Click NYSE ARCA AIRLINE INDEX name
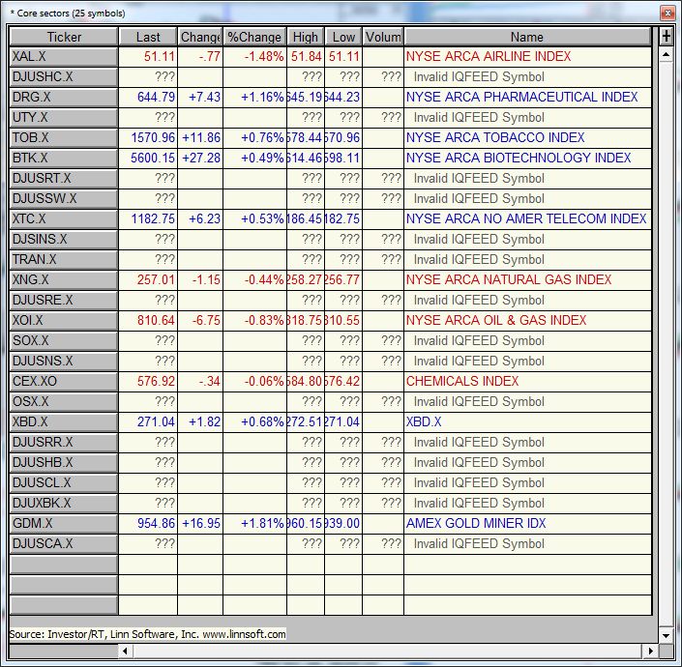 (489, 56)
